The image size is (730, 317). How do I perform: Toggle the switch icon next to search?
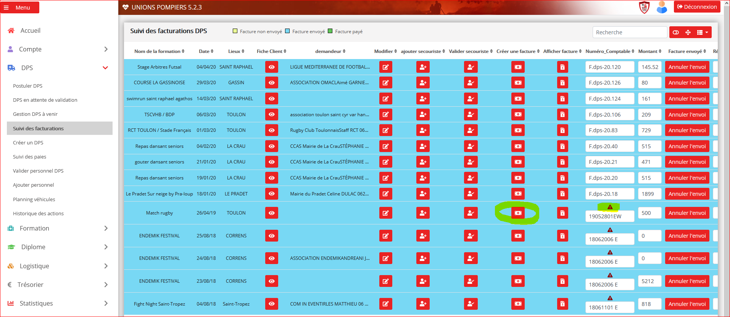pos(676,32)
